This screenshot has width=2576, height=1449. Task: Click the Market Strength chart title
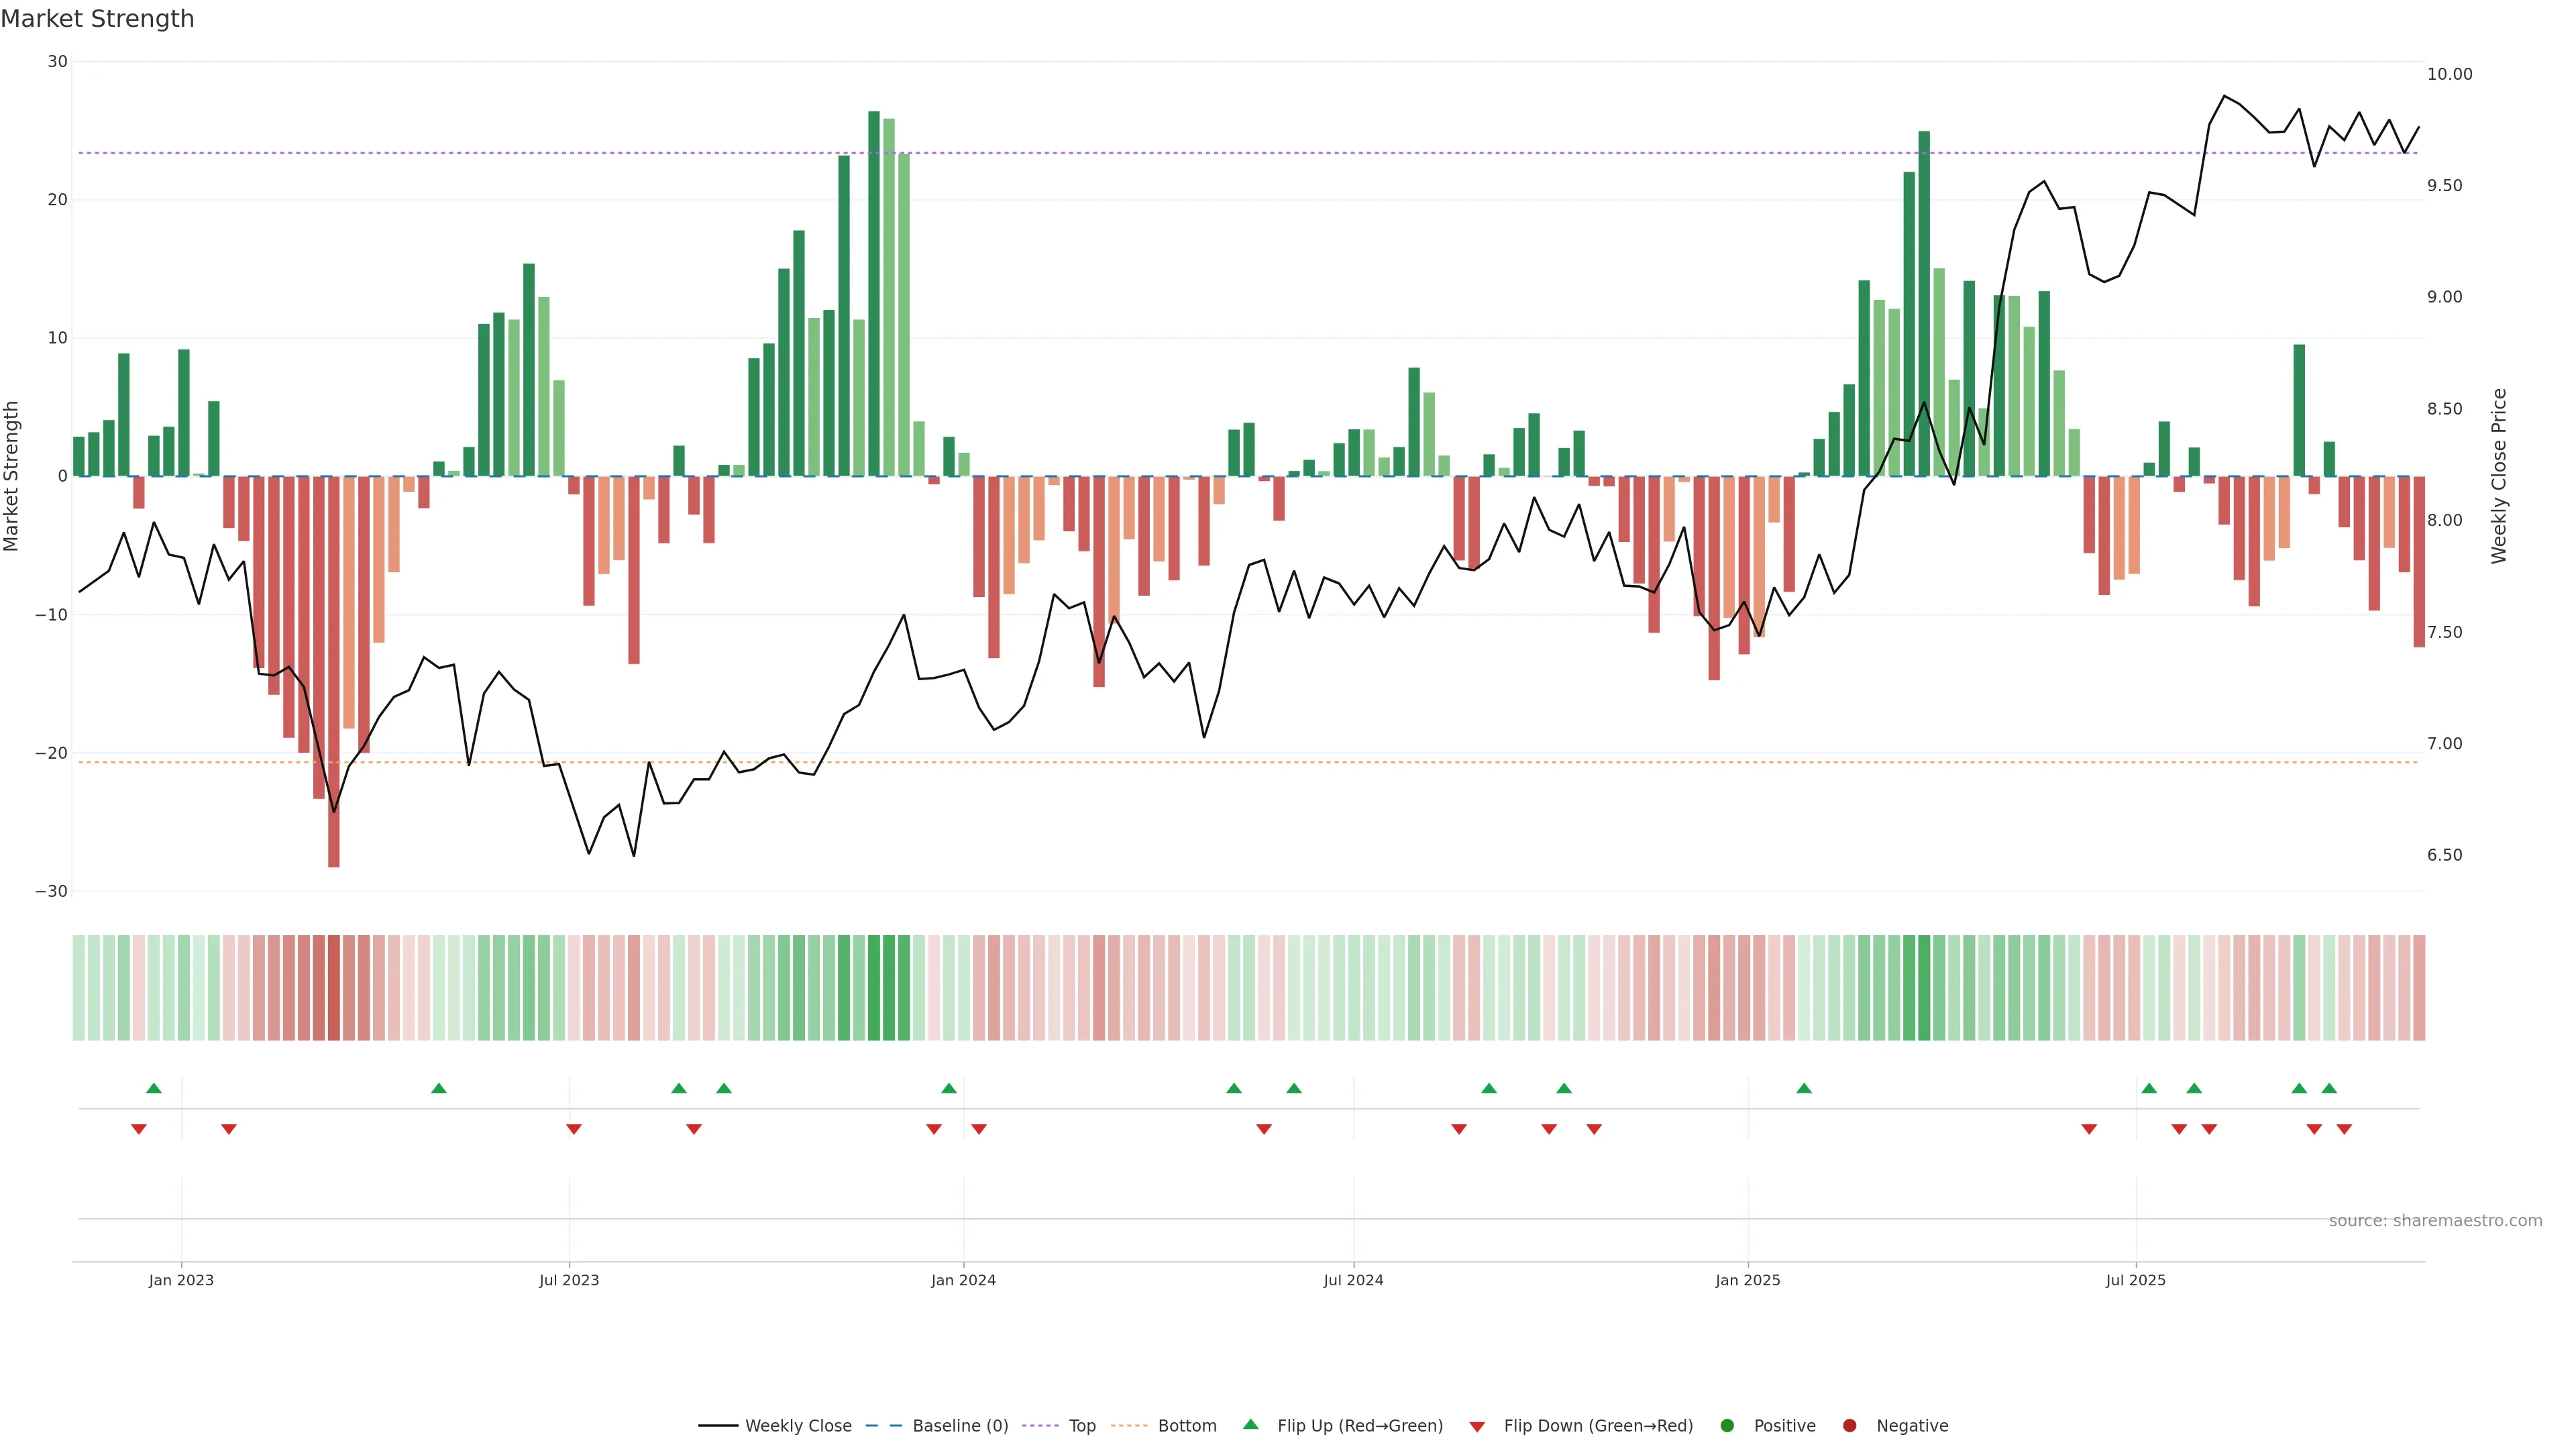tap(97, 19)
